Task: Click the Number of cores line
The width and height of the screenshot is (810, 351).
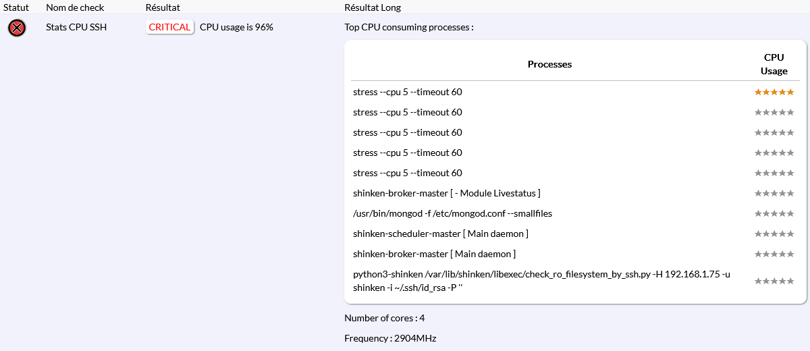Action: click(384, 318)
